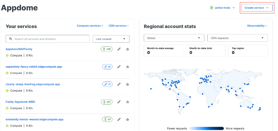
Task: Click the Appdome account heading
Action: 20,8
